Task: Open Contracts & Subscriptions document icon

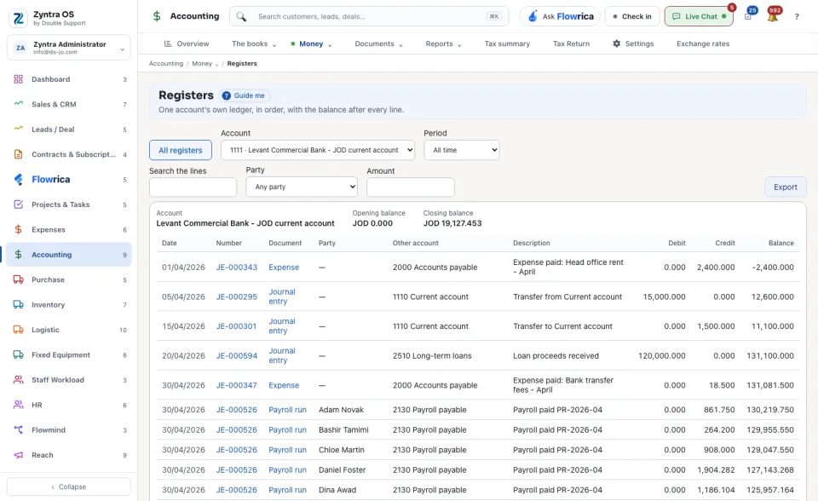Action: (18, 154)
